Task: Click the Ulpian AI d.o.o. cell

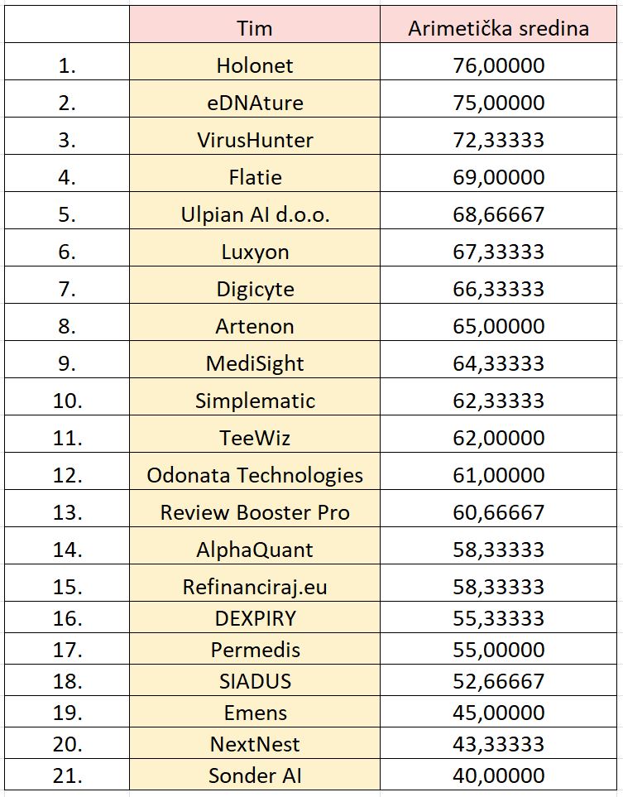Action: click(254, 214)
